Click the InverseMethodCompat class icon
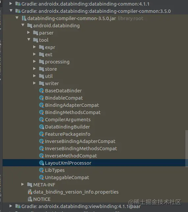Image resolution: width=188 pixels, height=212 pixels. (x=41, y=156)
